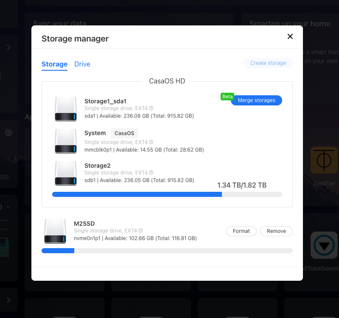Click the mmcblk0p1 available space line
The height and width of the screenshot is (318, 339).
144,150
